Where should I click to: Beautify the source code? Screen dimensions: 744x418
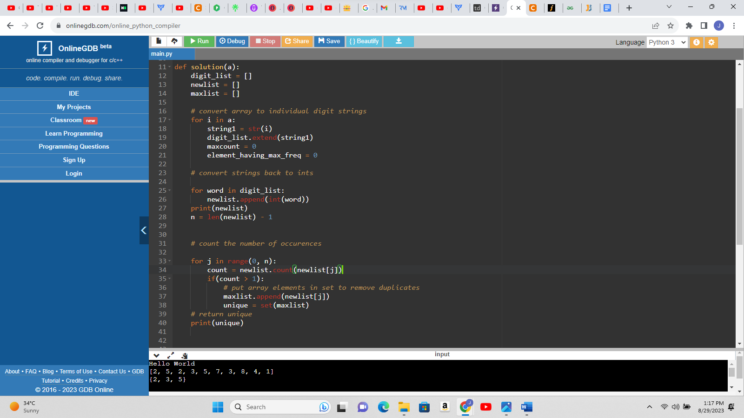click(364, 41)
